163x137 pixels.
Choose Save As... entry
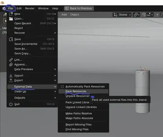(x=32, y=49)
